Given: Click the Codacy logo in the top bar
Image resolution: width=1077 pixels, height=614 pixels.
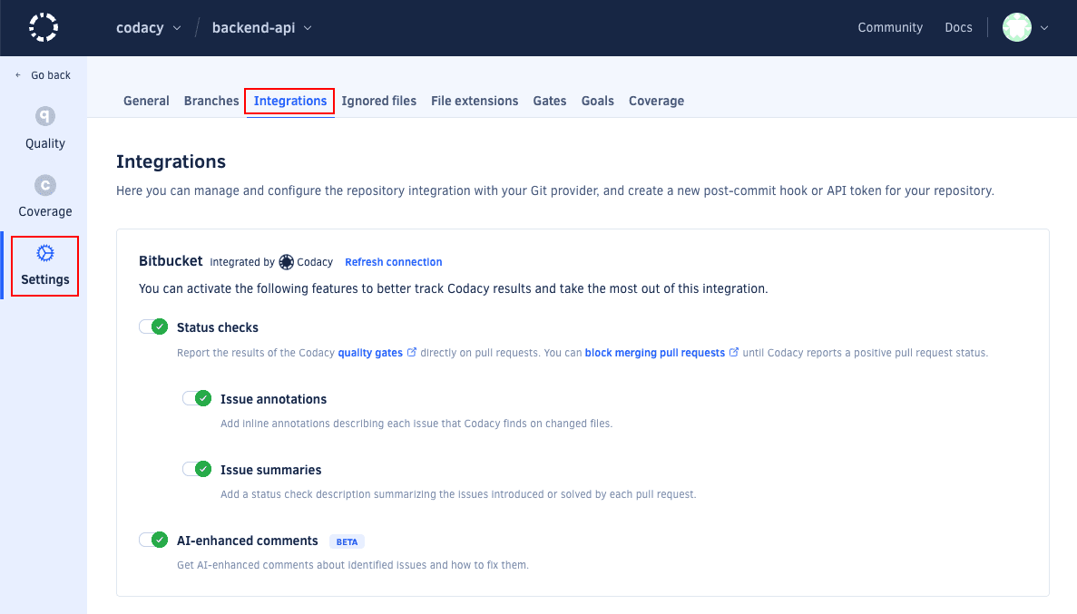Looking at the screenshot, I should 43,27.
